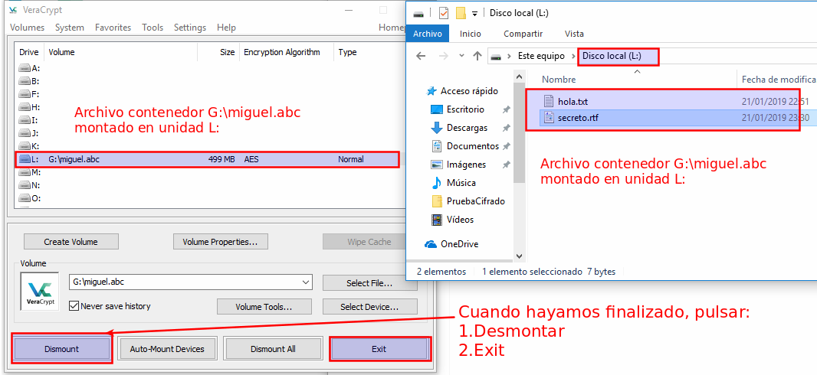Expand the Este equipo breadcrumb chevron

pyautogui.click(x=573, y=56)
